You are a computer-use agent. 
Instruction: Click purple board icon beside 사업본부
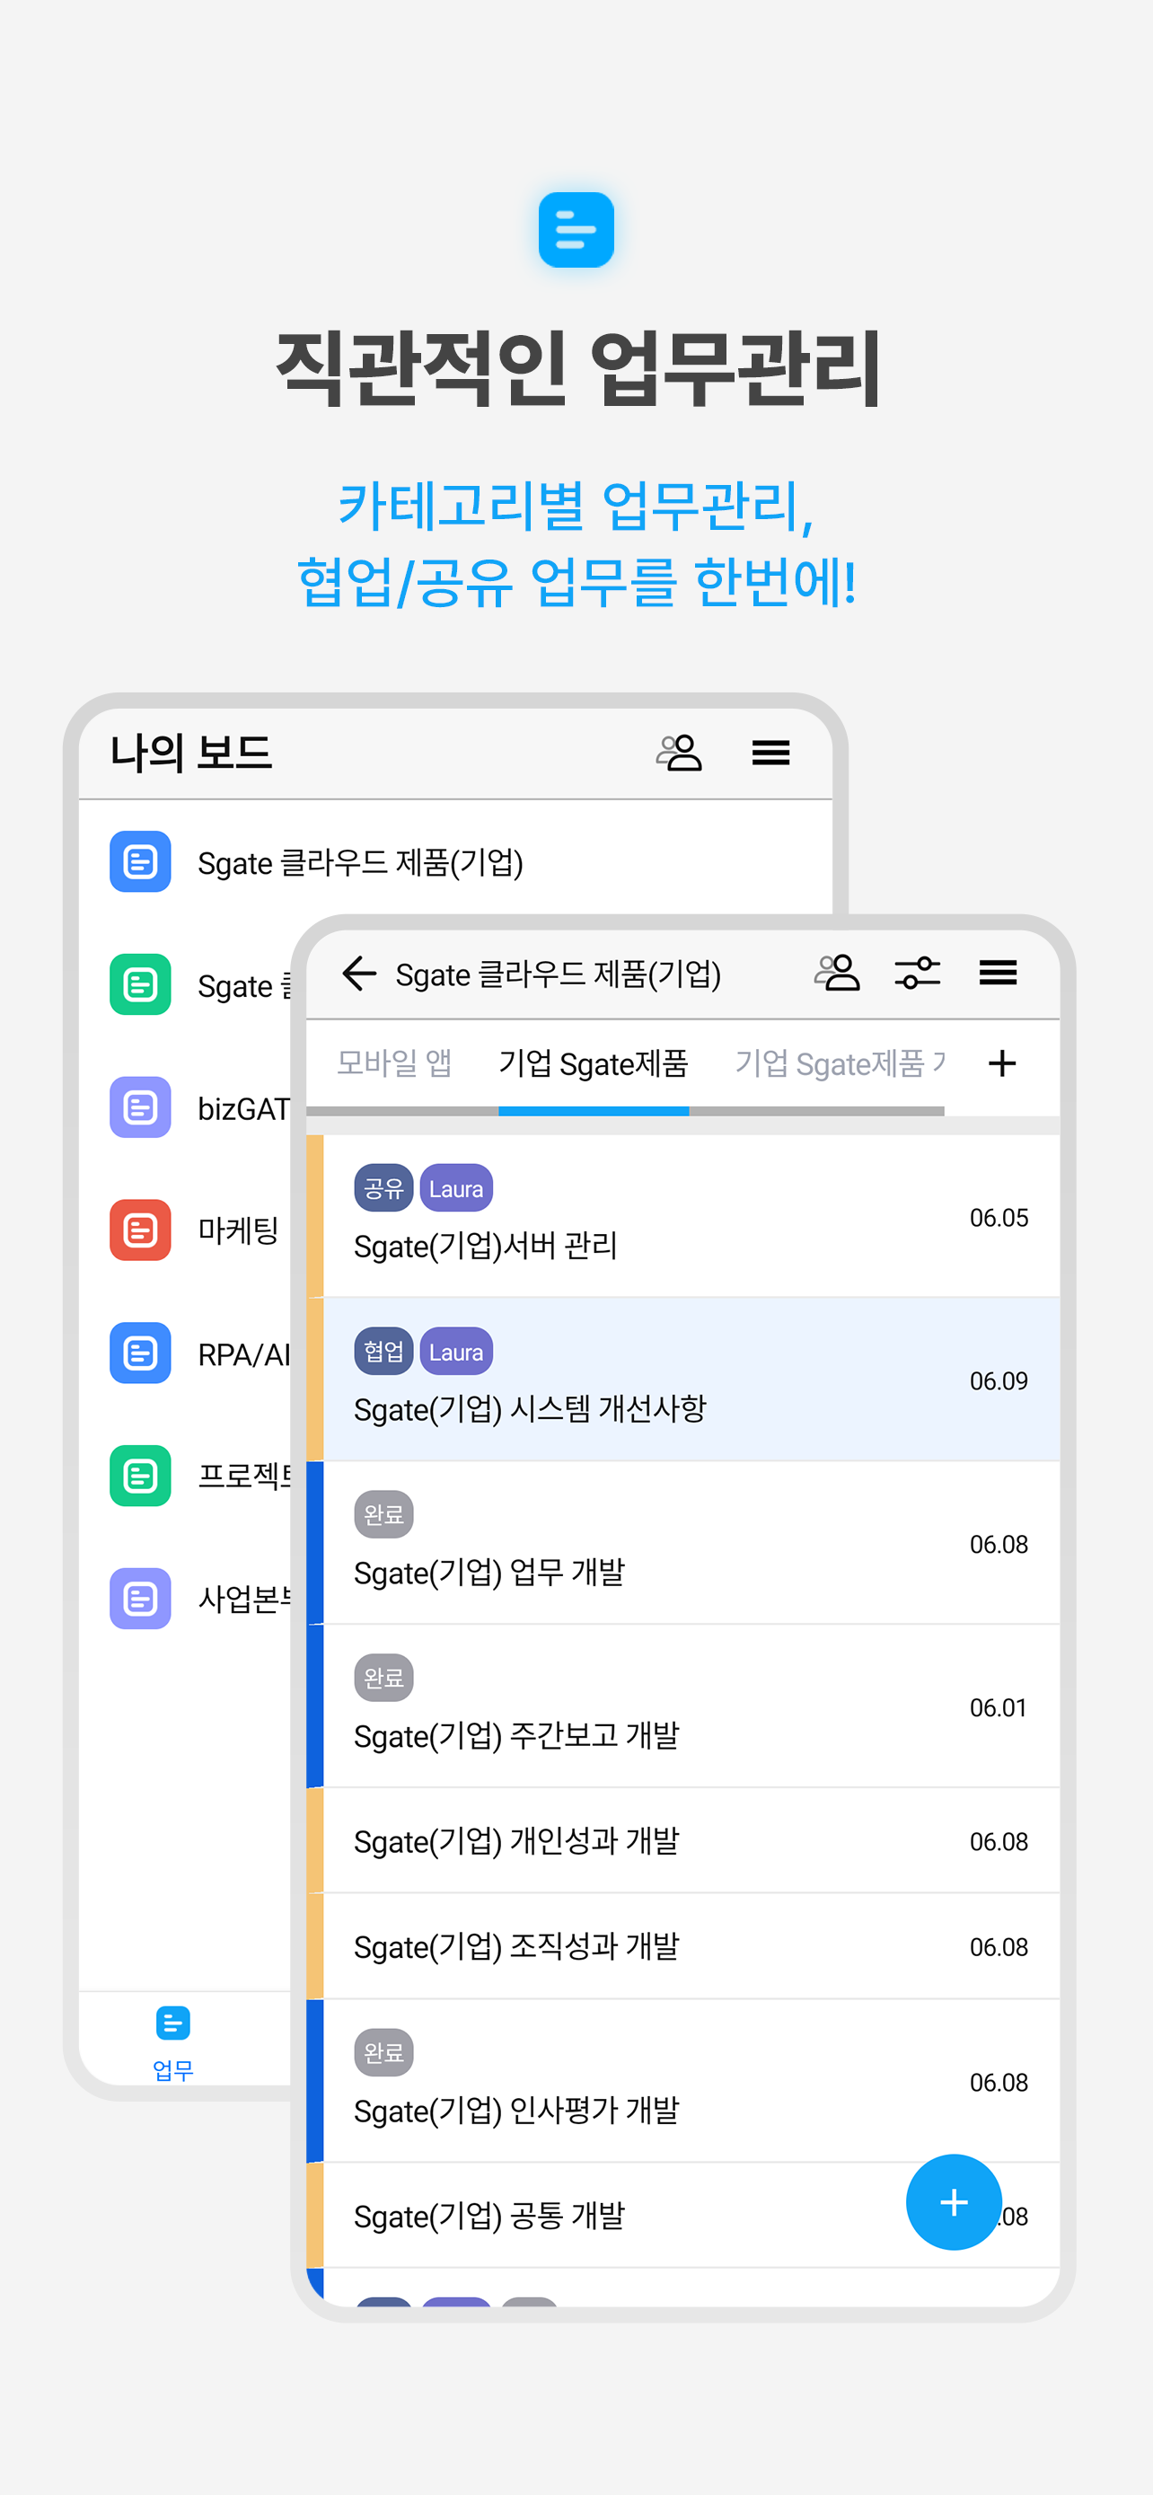[140, 1599]
